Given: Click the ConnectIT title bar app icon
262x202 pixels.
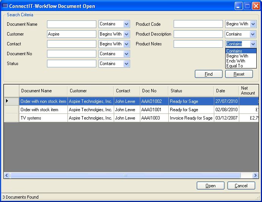Looking at the screenshot, I should click(5, 6).
